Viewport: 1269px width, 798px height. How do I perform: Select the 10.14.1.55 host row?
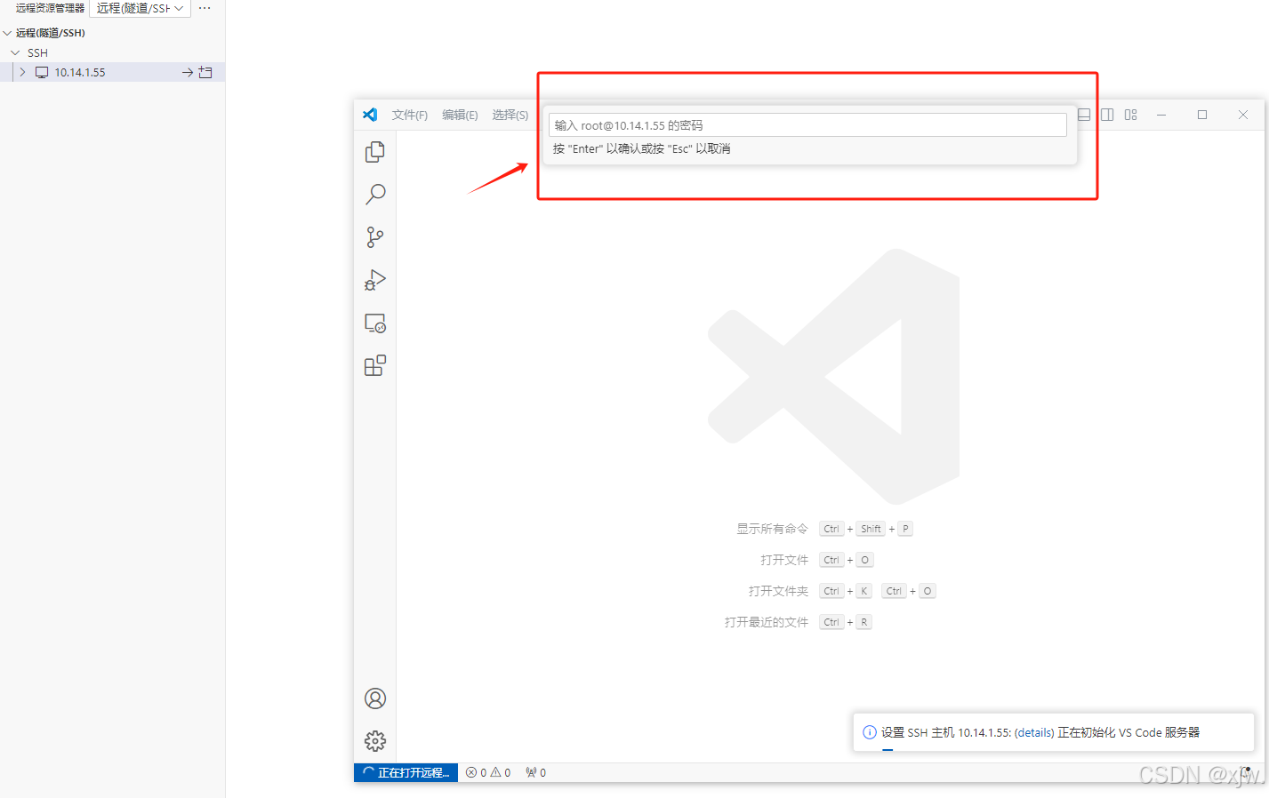pos(112,73)
